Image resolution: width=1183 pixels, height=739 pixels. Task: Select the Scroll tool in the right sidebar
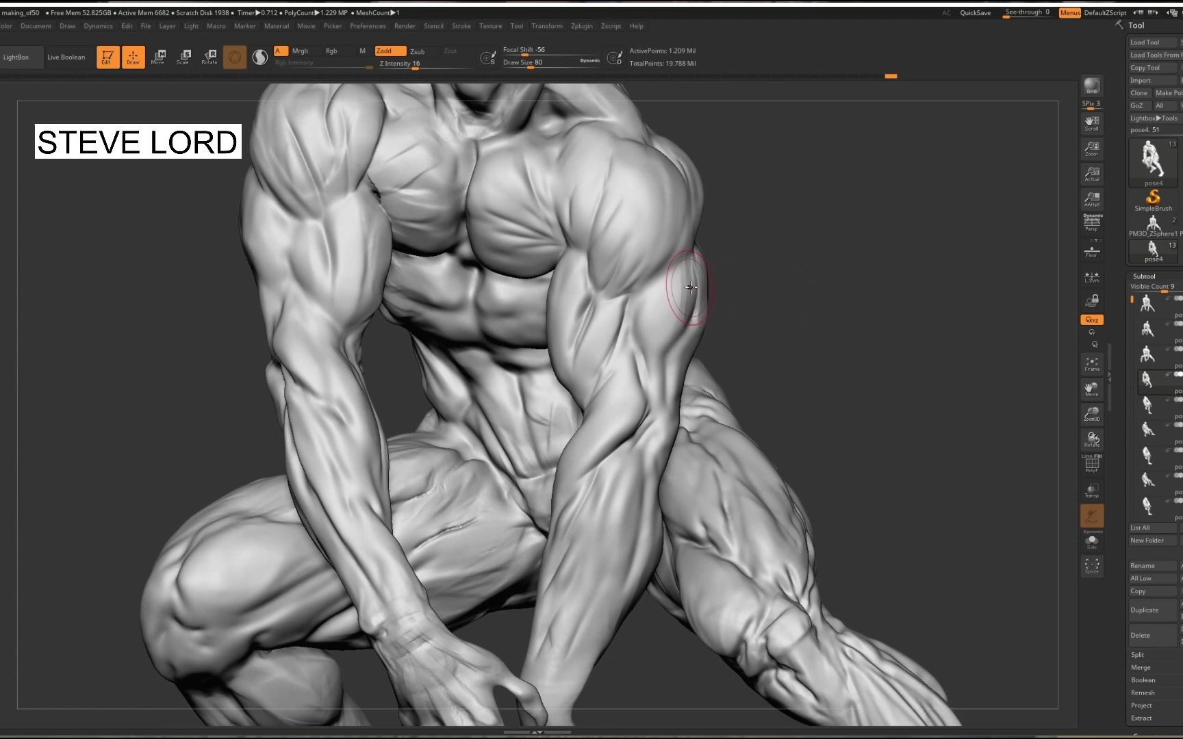tap(1091, 123)
